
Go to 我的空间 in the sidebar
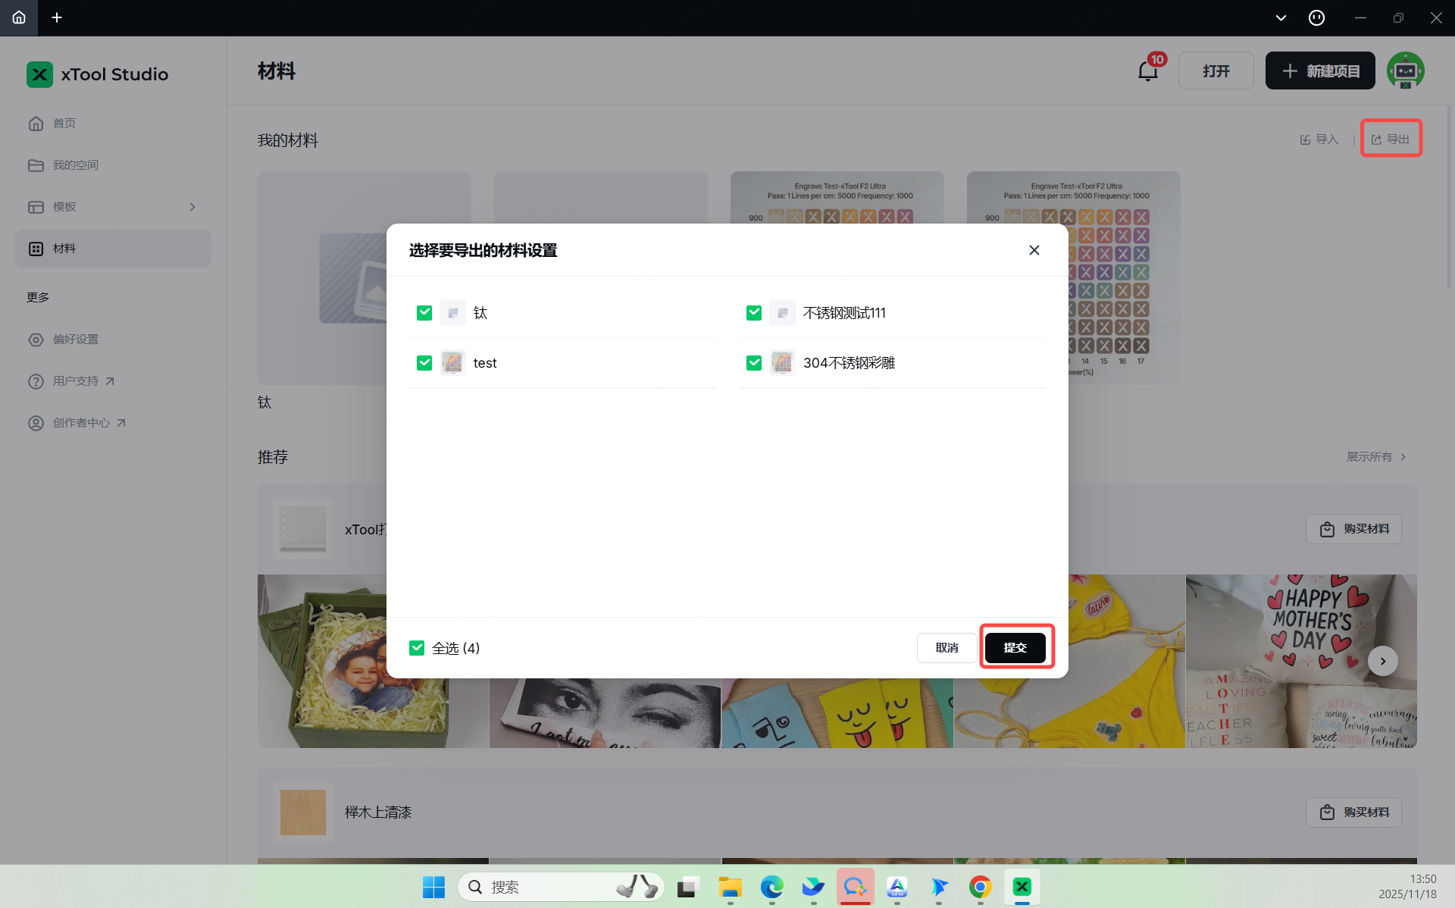click(x=75, y=165)
